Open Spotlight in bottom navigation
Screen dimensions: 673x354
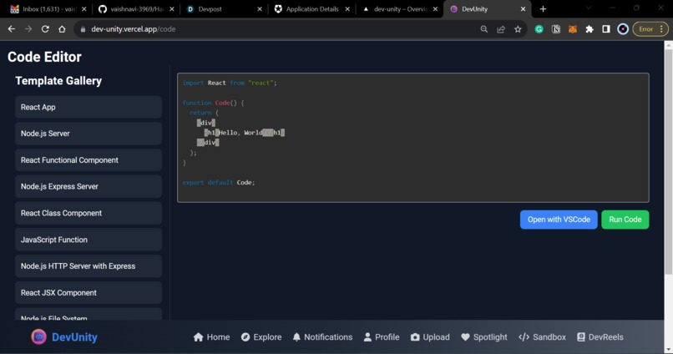(484, 337)
